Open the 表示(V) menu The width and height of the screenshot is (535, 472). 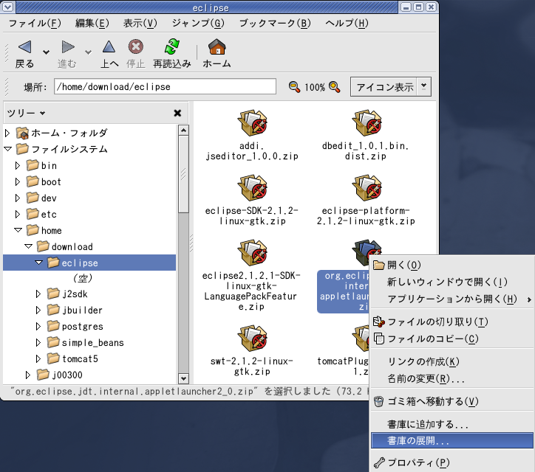pyautogui.click(x=140, y=23)
